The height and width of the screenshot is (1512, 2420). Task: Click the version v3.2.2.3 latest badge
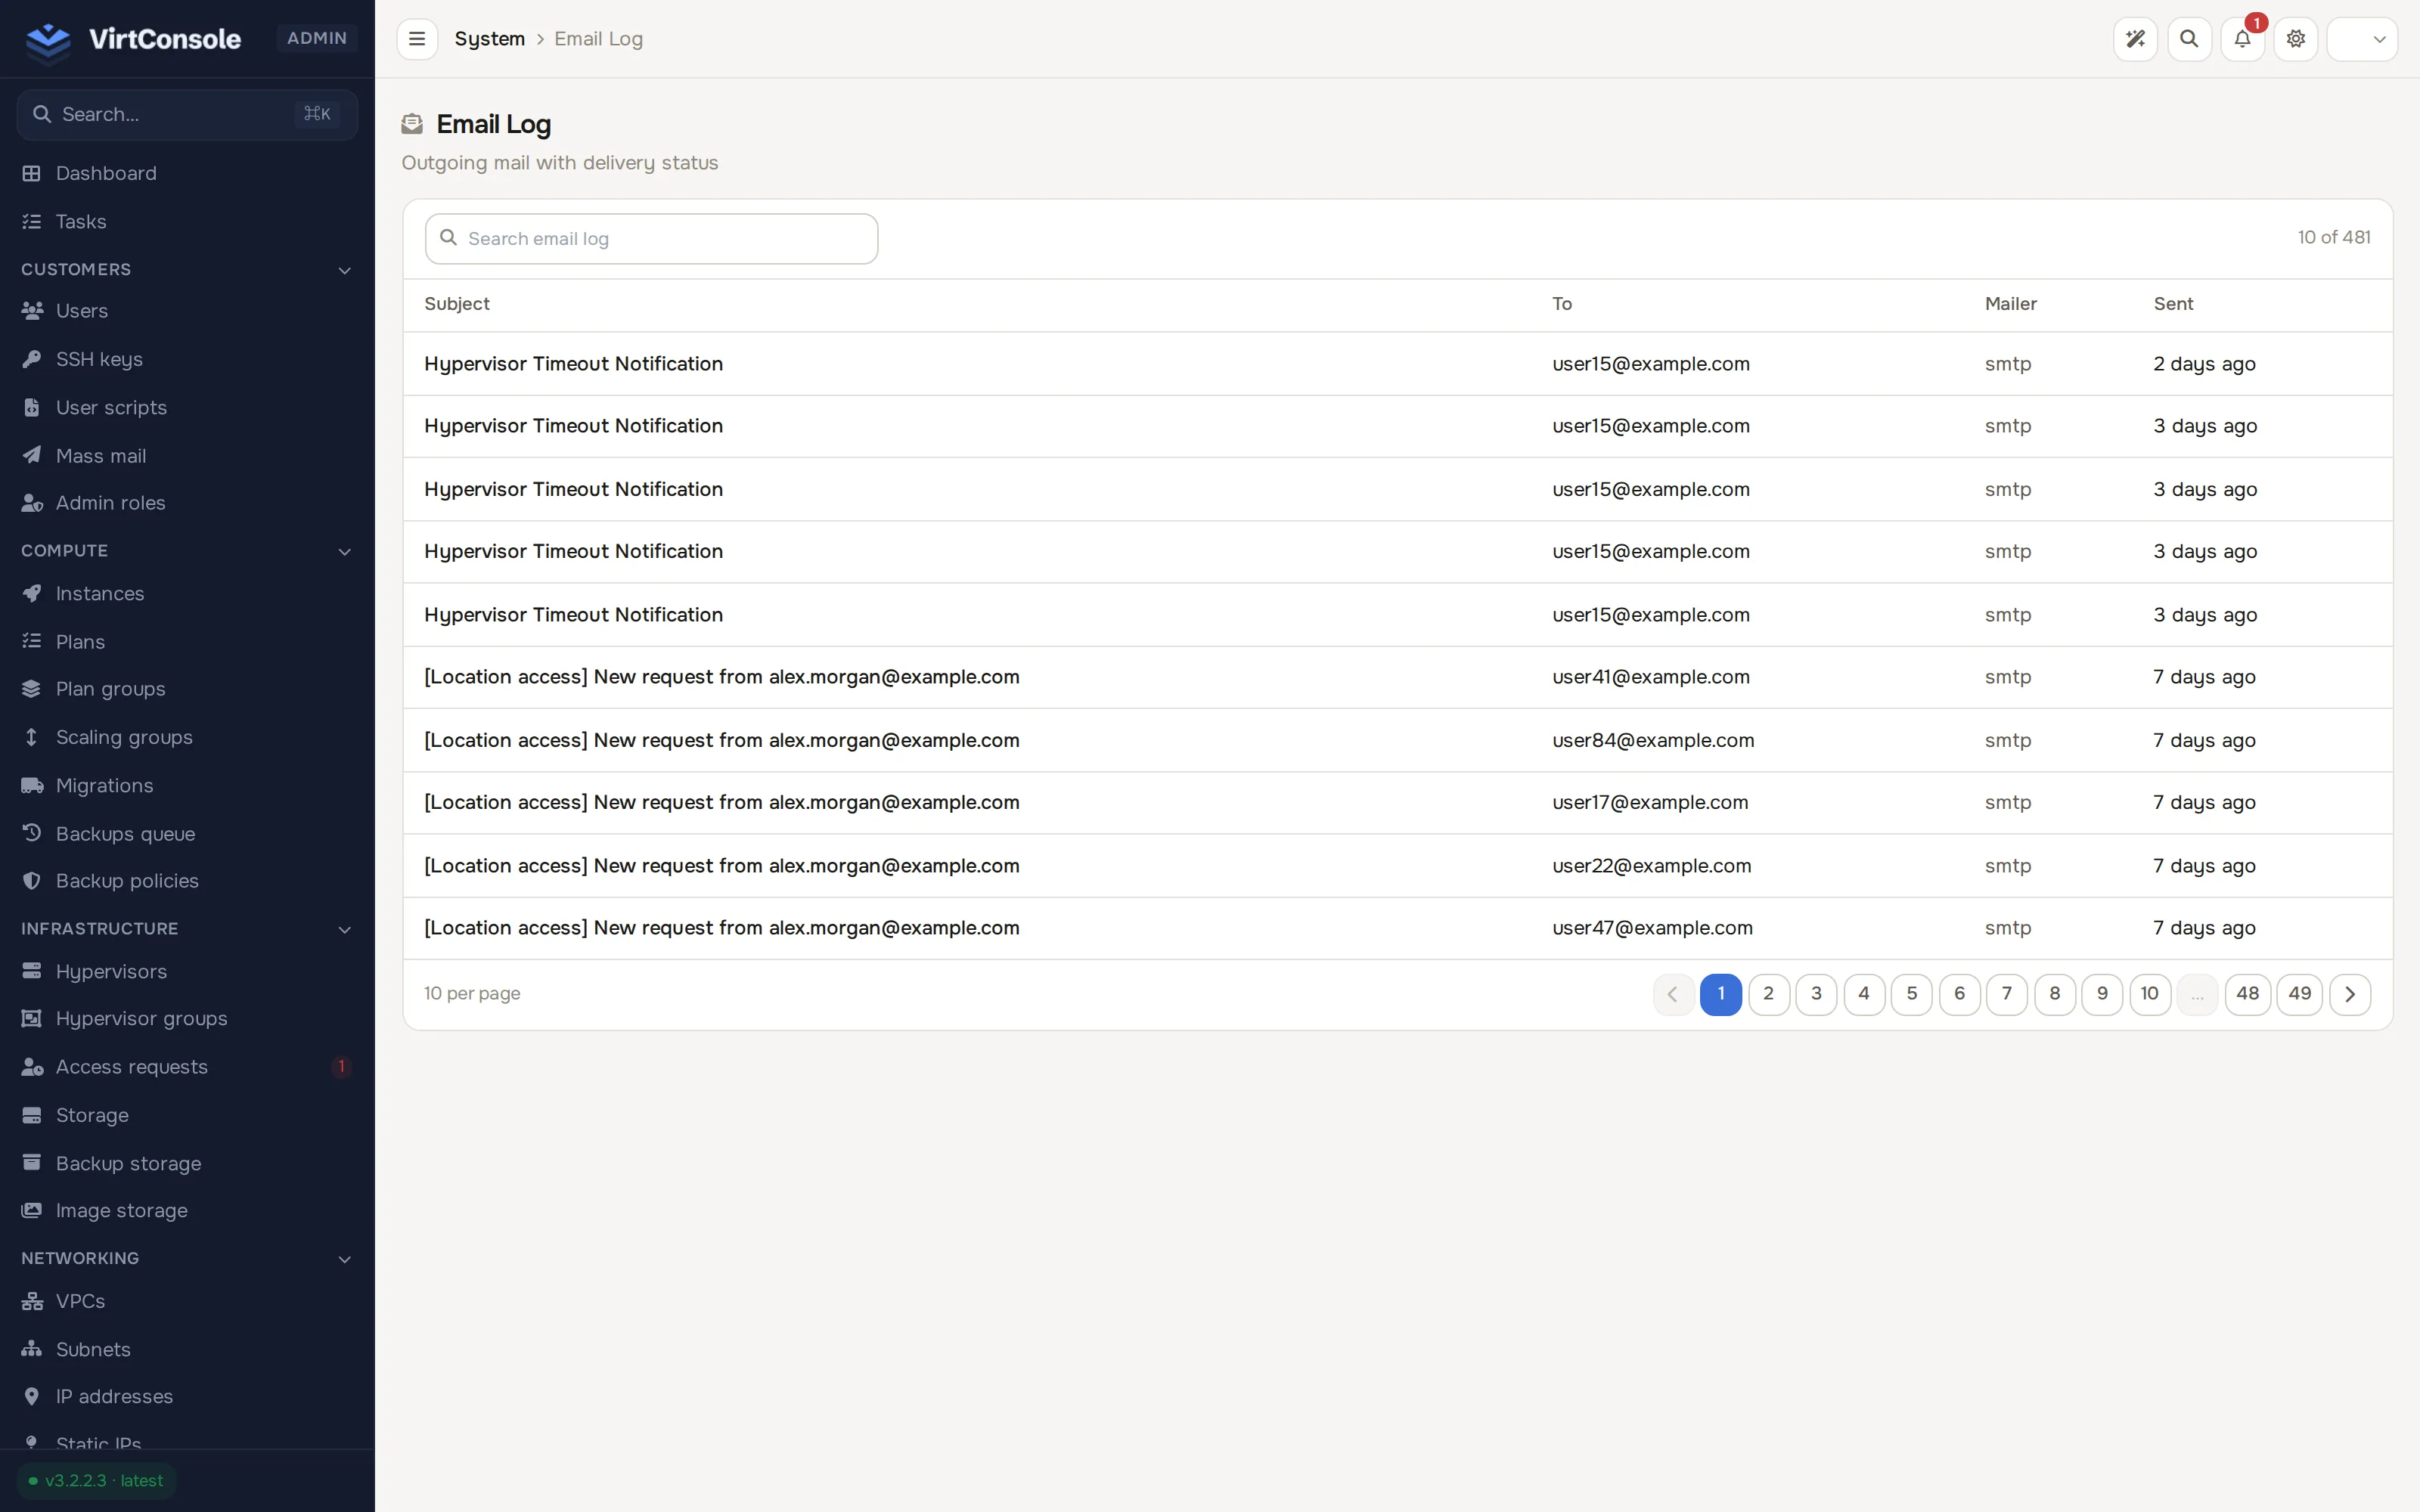96,1481
